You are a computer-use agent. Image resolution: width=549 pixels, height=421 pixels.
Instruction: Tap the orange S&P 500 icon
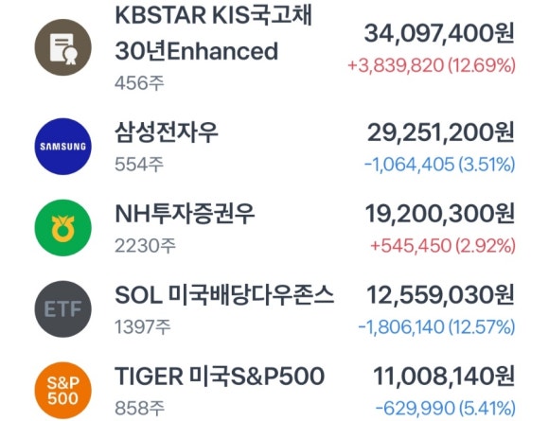pyautogui.click(x=63, y=391)
